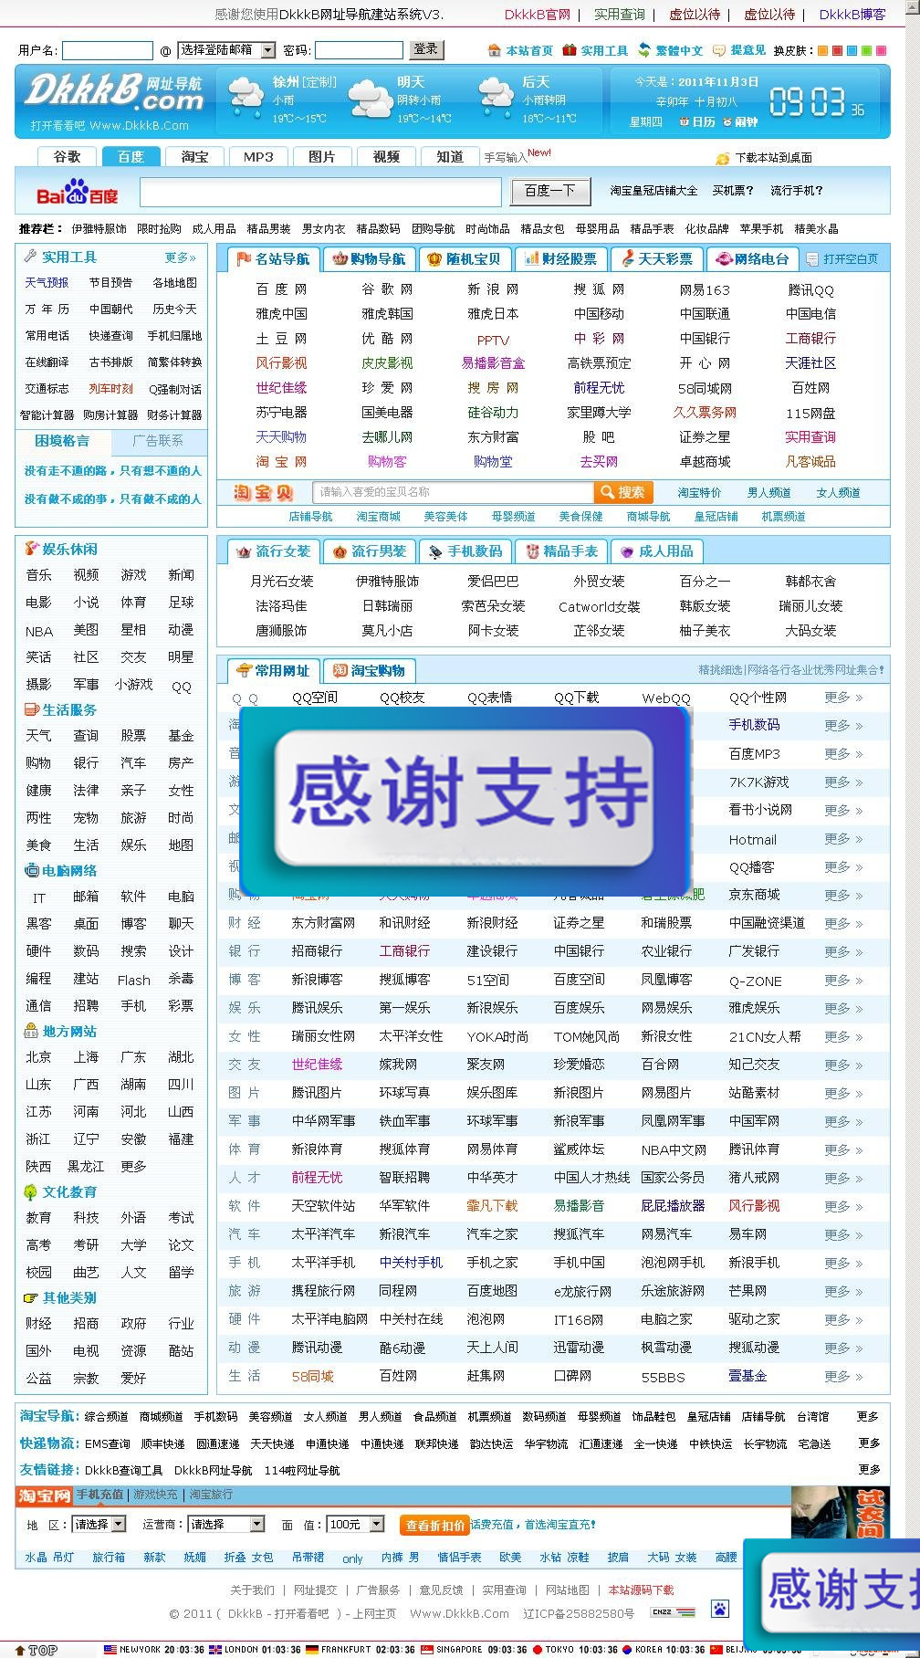Click the 淘宝 product name search field
920x1658 pixels.
pyautogui.click(x=453, y=493)
